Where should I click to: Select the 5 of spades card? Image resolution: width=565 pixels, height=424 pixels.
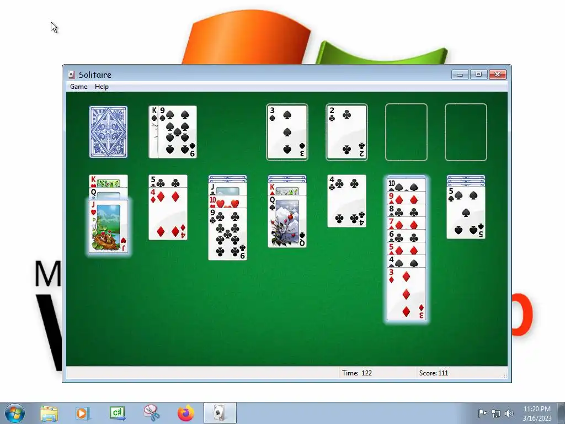pyautogui.click(x=466, y=213)
